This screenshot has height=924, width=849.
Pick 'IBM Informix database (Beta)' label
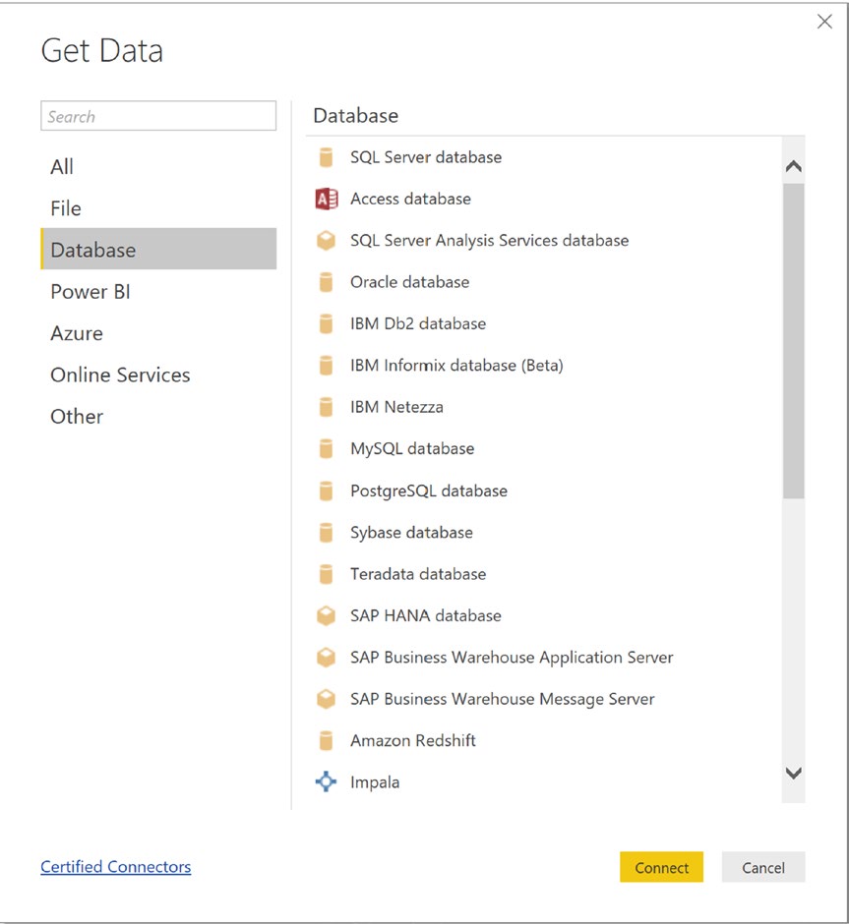(456, 366)
